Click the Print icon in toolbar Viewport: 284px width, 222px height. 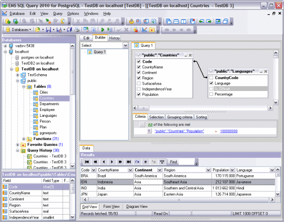coord(77,29)
